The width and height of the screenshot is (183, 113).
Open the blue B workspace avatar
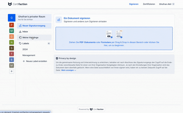tap(12, 60)
